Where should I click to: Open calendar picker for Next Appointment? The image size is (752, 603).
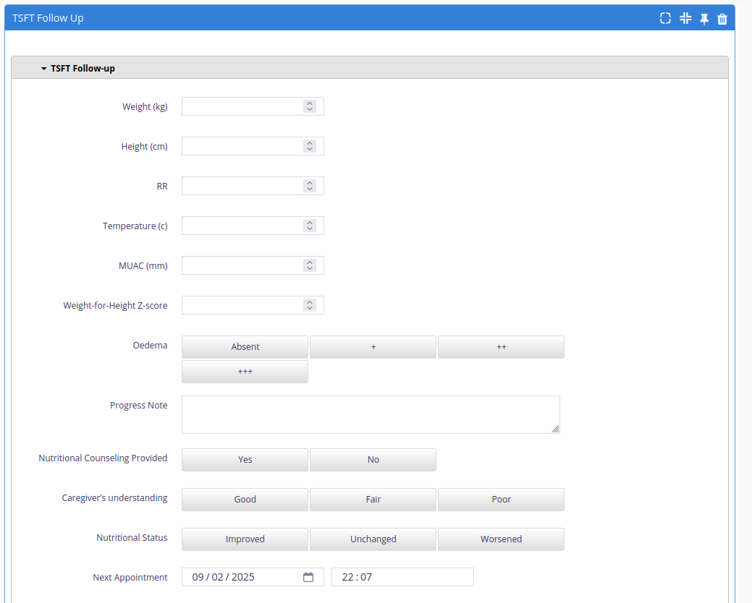[308, 577]
